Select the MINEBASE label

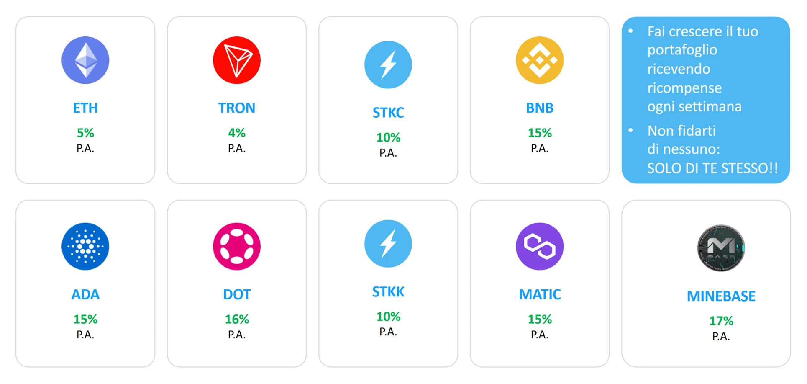(x=721, y=296)
